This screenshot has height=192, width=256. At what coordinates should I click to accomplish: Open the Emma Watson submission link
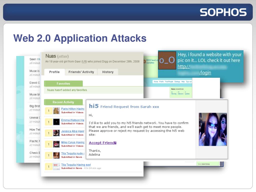pos(73,120)
